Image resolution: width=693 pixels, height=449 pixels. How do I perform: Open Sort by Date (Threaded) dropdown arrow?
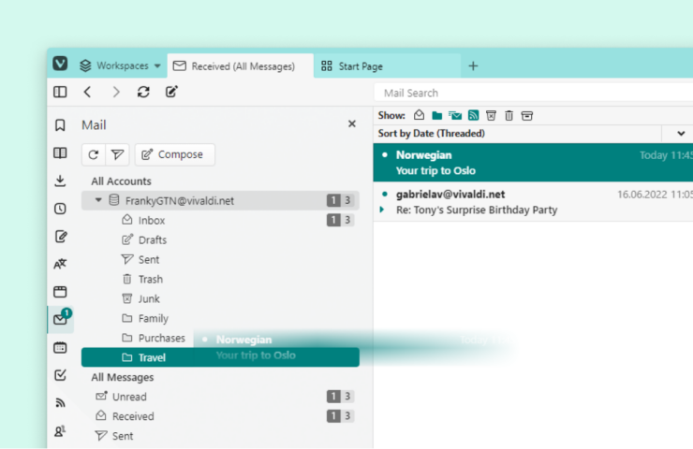click(x=681, y=134)
